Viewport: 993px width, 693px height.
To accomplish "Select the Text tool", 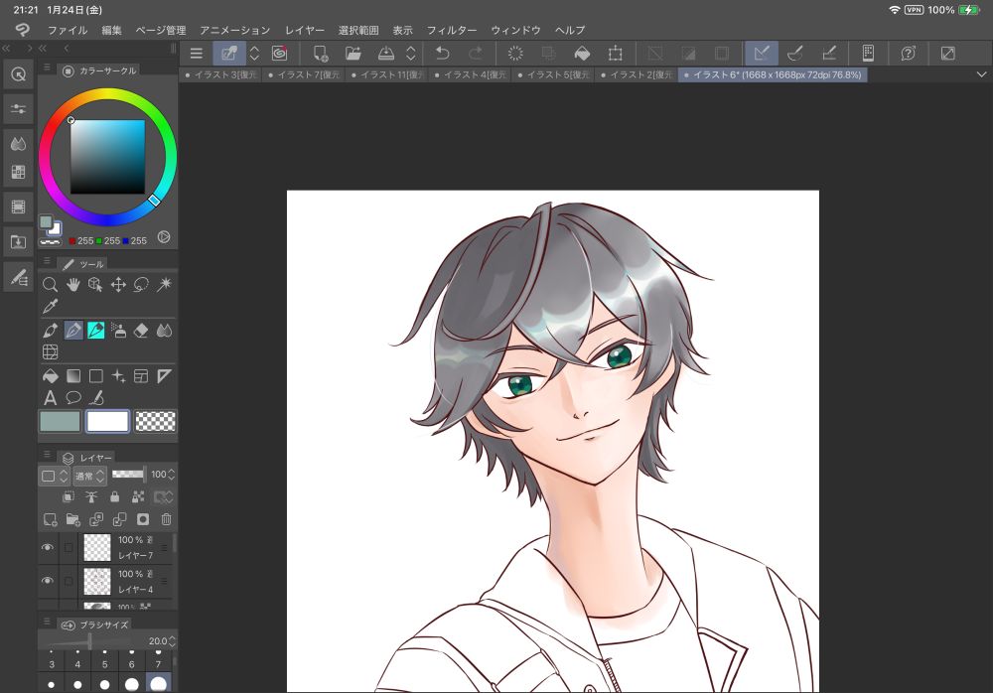I will pyautogui.click(x=50, y=398).
